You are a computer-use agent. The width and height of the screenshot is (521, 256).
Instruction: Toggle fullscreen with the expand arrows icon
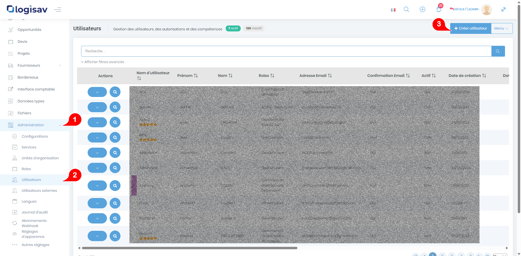(503, 9)
